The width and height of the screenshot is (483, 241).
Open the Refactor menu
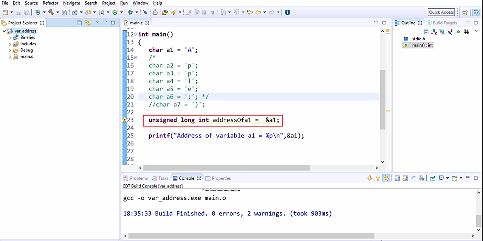click(50, 3)
